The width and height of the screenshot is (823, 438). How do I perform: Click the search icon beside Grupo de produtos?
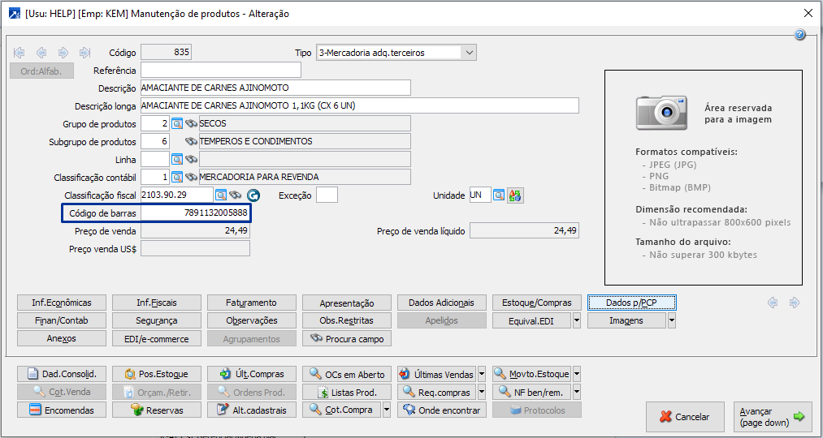coord(177,123)
